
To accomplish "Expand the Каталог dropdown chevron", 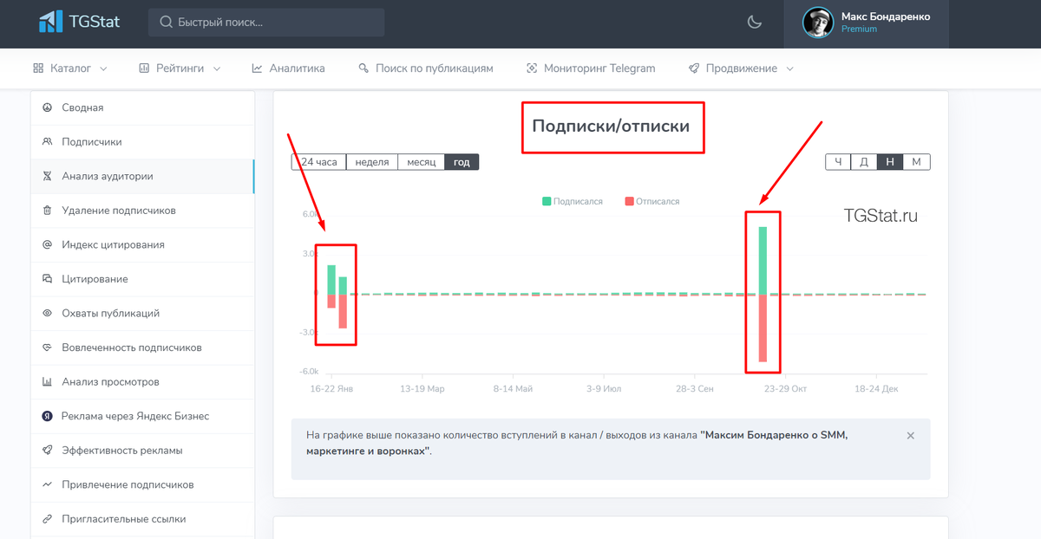I will 104,68.
